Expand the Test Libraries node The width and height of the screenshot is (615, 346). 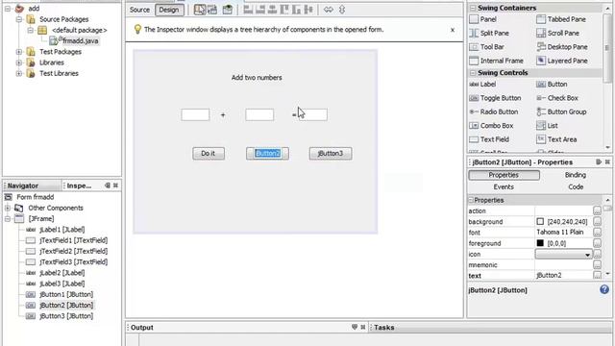(19, 73)
